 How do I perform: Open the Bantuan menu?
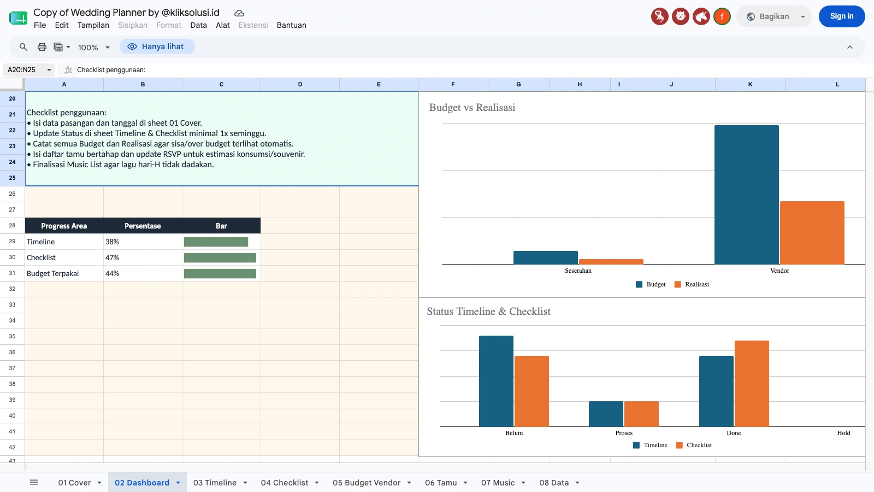pos(292,25)
